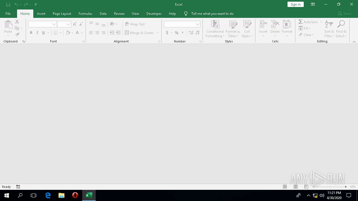Click the Paste clipboard icon
The height and width of the screenshot is (201, 358).
coord(8,25)
